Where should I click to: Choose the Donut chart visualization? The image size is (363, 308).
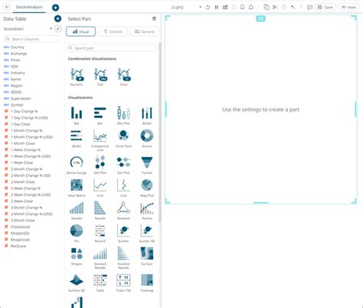(147, 139)
